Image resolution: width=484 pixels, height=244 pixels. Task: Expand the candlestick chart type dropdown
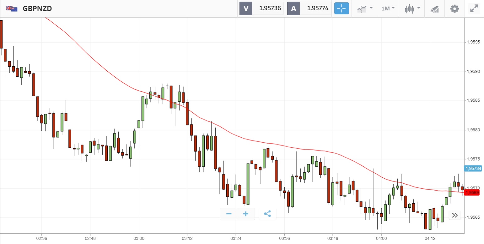412,8
